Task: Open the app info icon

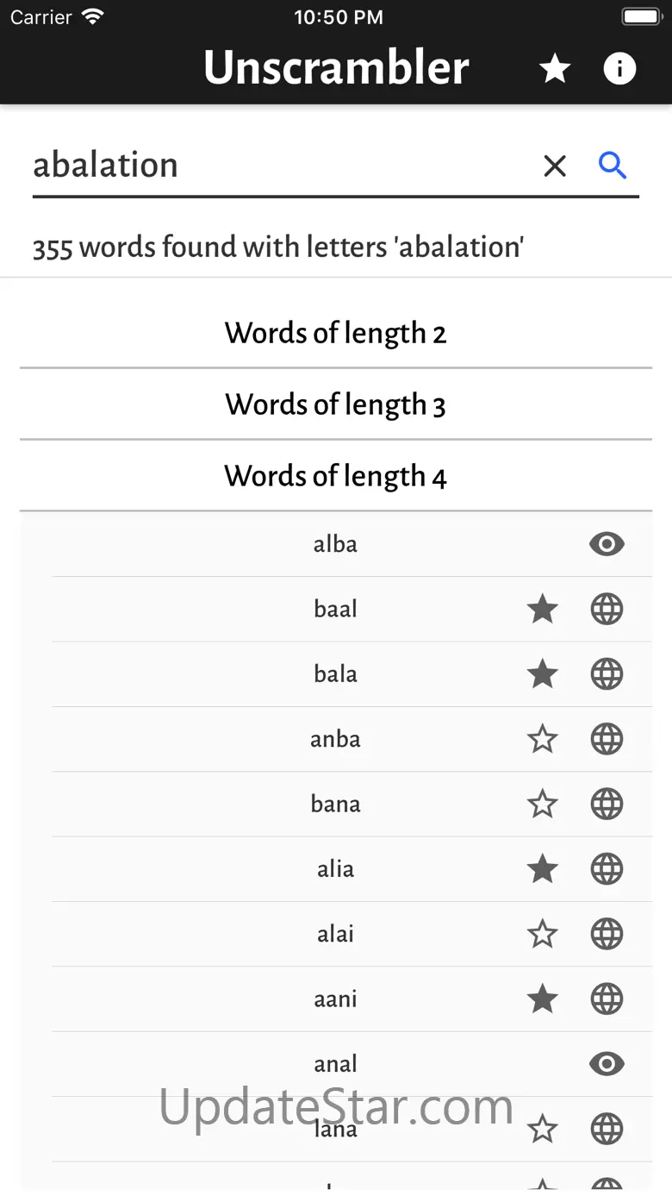Action: pyautogui.click(x=619, y=69)
